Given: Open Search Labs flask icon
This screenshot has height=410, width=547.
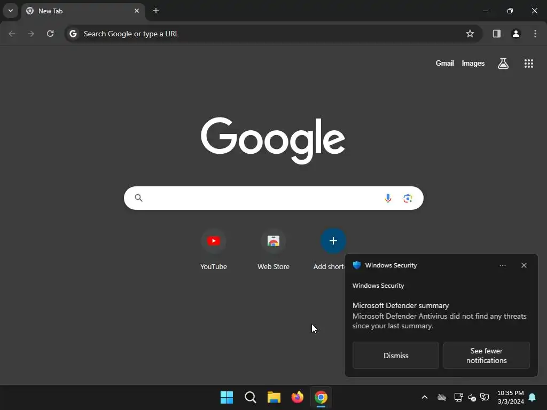Looking at the screenshot, I should pos(503,64).
